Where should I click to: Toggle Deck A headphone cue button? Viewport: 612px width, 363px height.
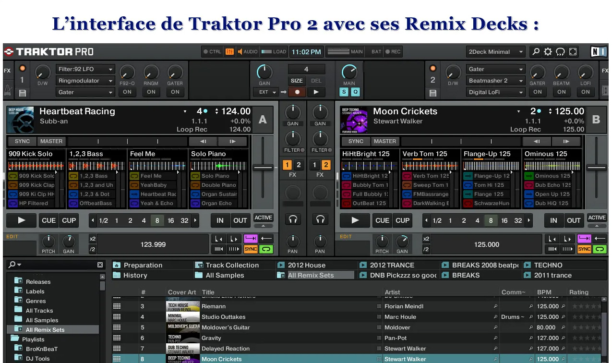pos(293,219)
